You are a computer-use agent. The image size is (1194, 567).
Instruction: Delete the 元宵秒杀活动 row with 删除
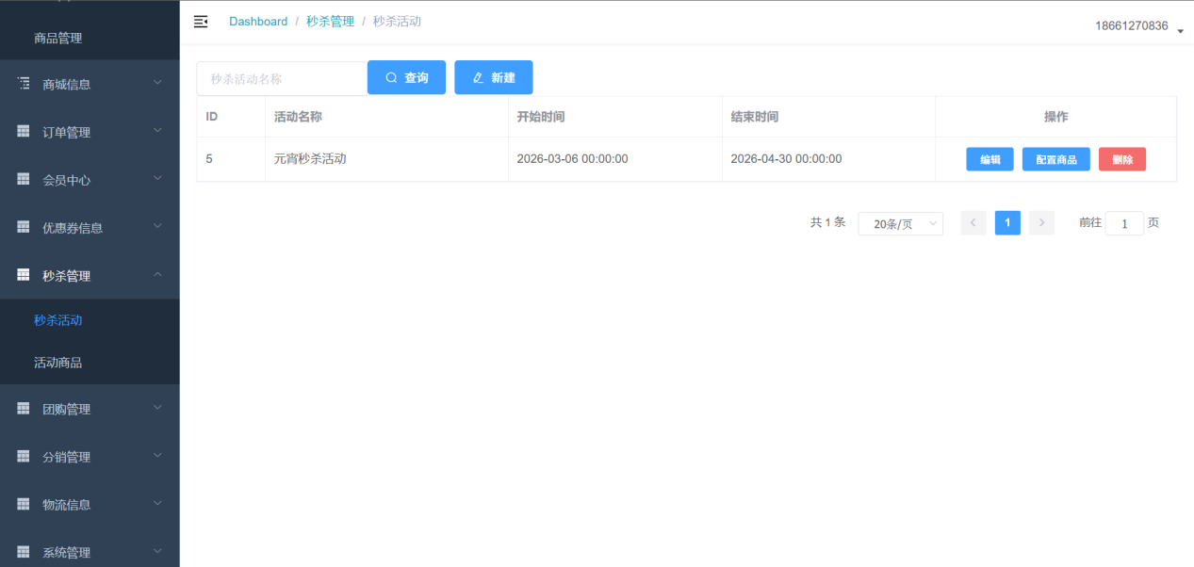coord(1121,159)
